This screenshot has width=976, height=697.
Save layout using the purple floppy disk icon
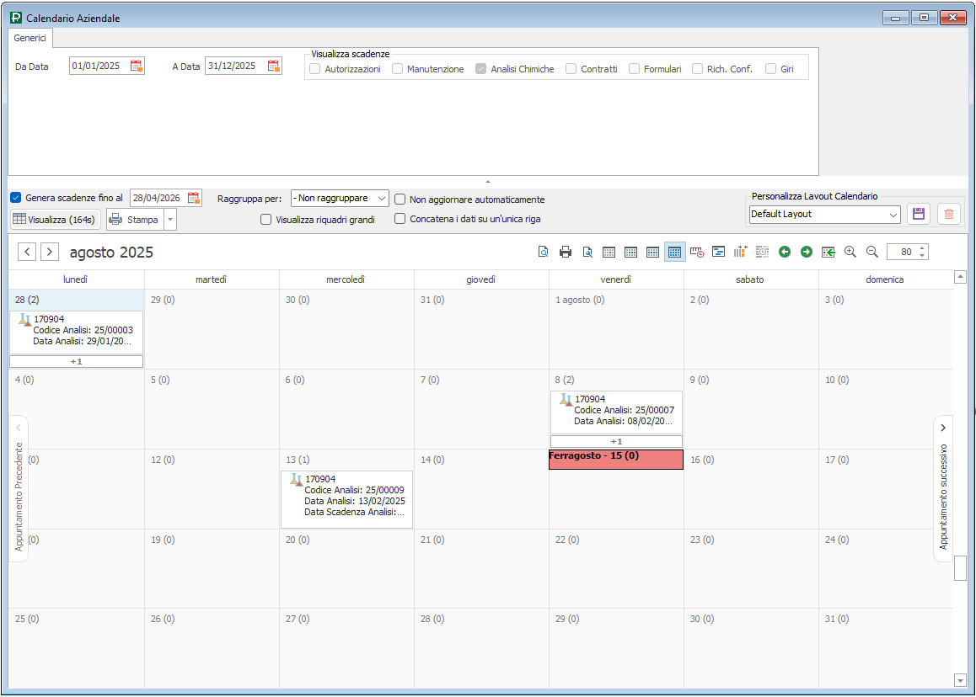(919, 214)
